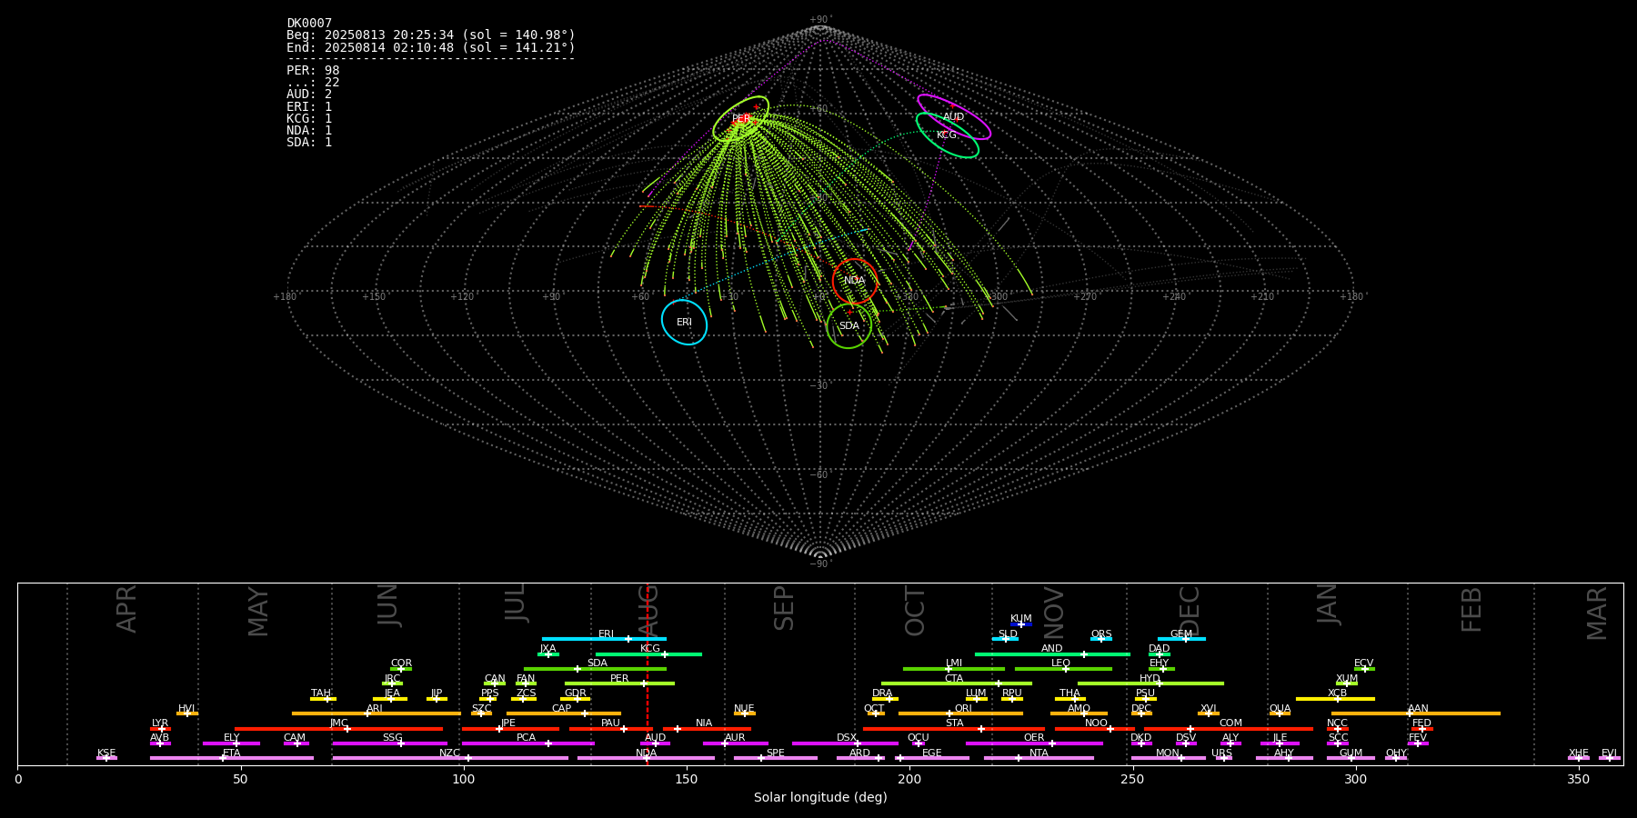Click the XCB yellow activity bar
The width and height of the screenshot is (1637, 818).
tap(1335, 698)
